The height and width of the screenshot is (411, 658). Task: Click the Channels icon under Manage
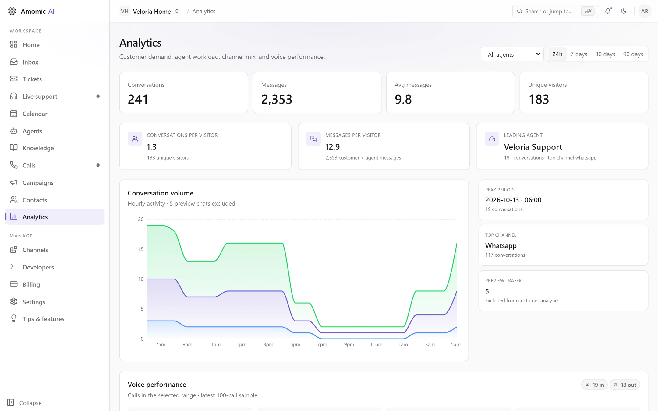[14, 250]
